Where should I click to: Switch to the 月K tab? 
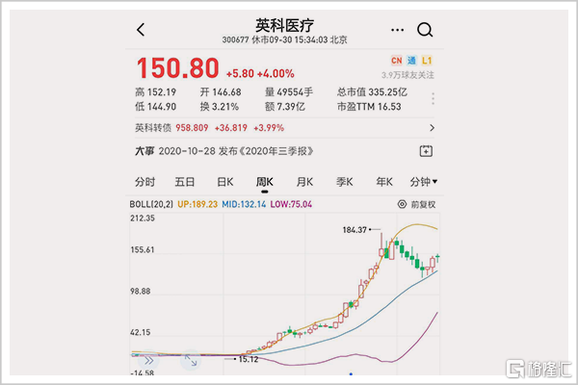tap(304, 182)
